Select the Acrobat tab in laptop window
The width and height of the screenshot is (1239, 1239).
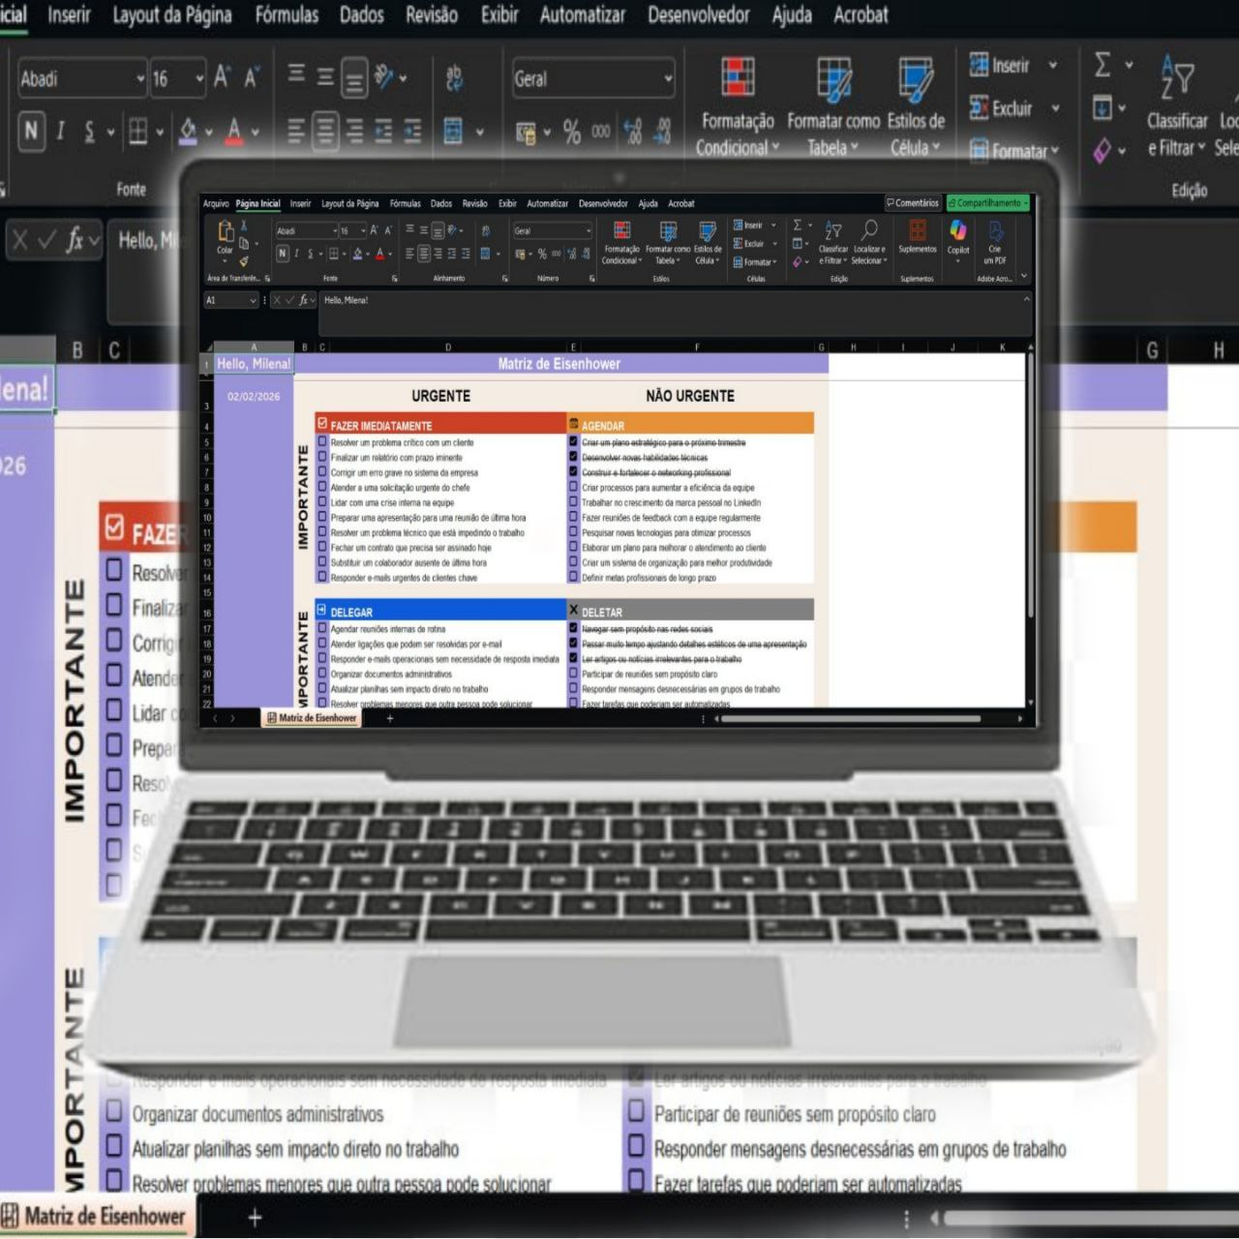680,204
